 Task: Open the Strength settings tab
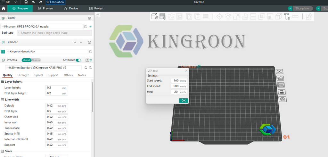pos(23,75)
